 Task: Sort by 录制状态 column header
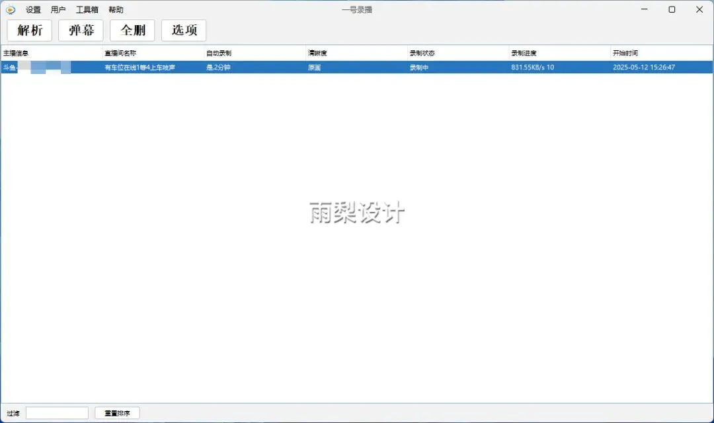click(458, 54)
